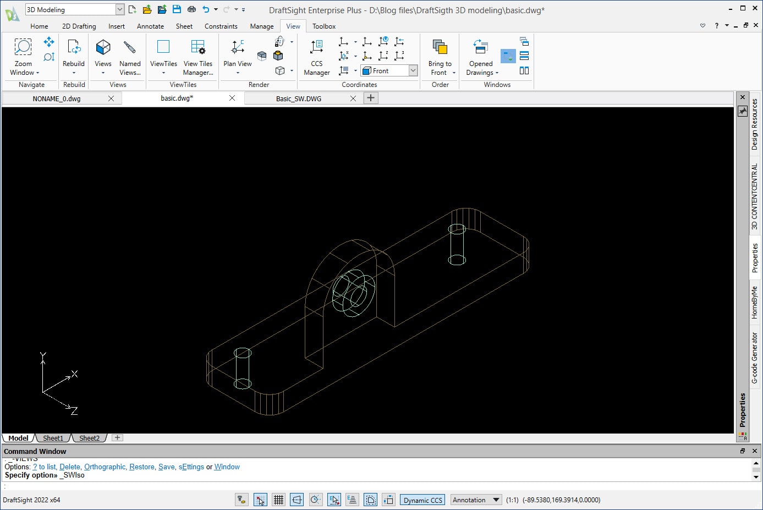The image size is (763, 510).
Task: Click the ViewTiles square icon
Action: pos(163,47)
